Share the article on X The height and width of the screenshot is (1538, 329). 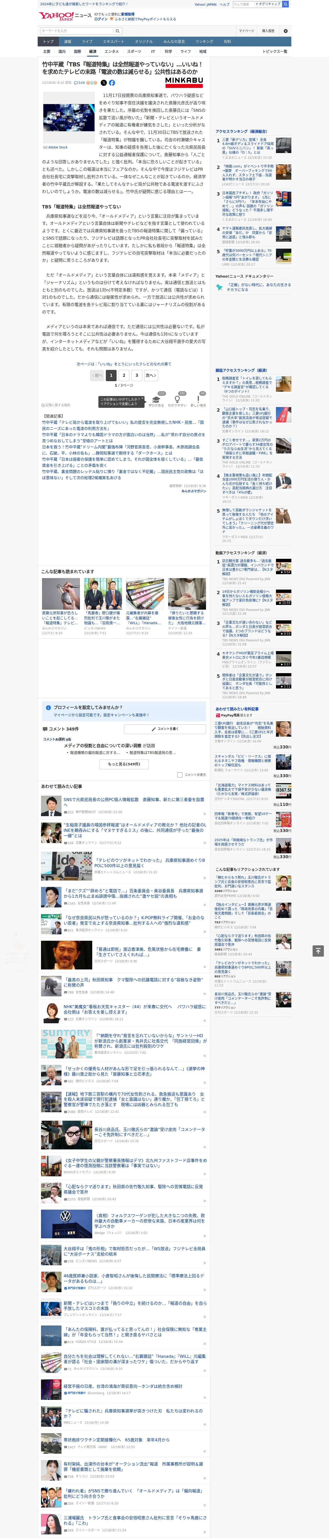[x=104, y=83]
